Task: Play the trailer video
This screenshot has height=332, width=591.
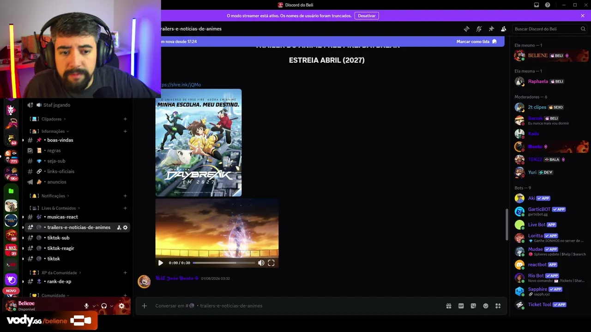Action: click(160, 263)
